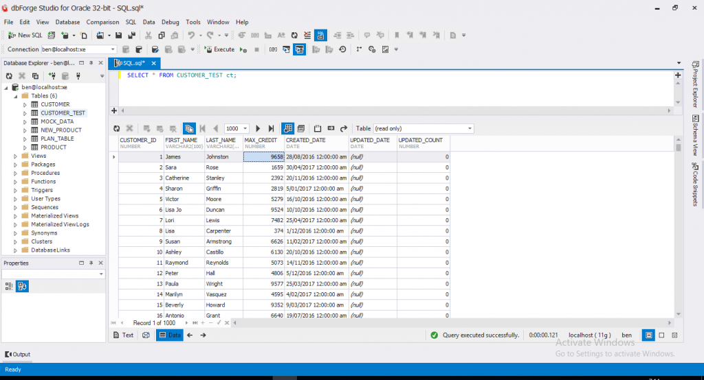This screenshot has height=380, width=704.
Task: Click the Cut scissors icon
Action: [x=148, y=35]
